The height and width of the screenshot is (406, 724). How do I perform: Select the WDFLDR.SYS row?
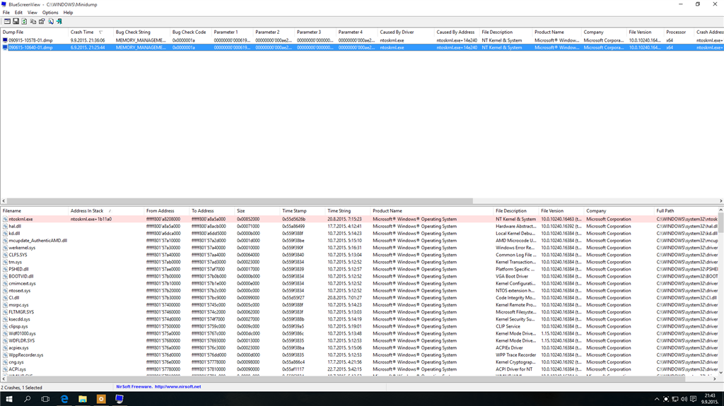click(359, 340)
